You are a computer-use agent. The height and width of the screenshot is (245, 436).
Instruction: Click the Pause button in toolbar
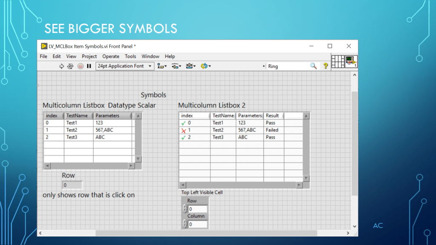pyautogui.click(x=89, y=66)
